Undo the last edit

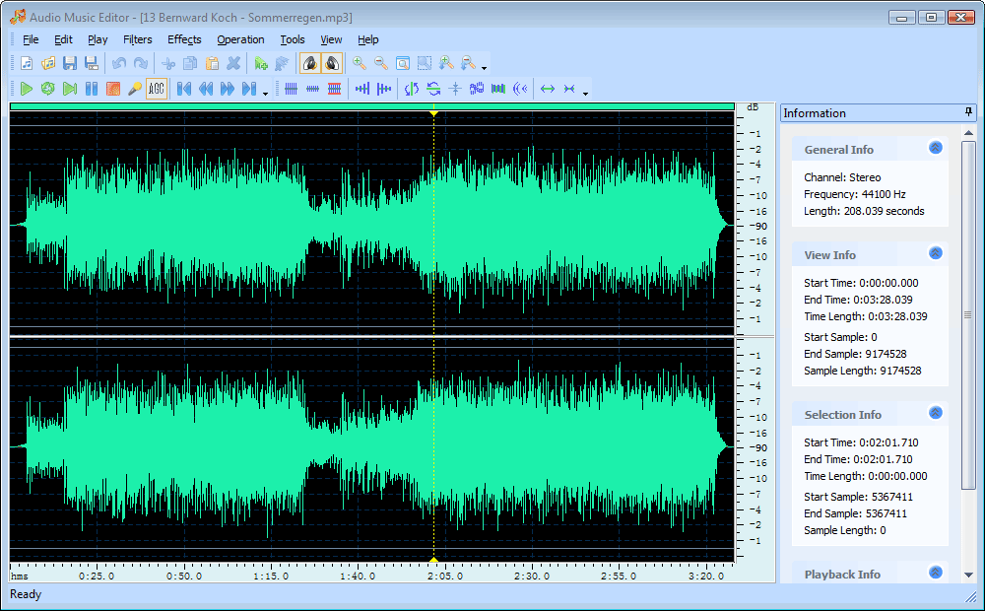(119, 63)
